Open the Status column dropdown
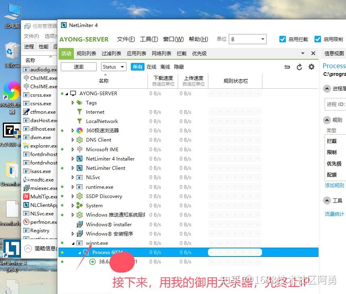Screen dimensions: 346x294 point(122,67)
